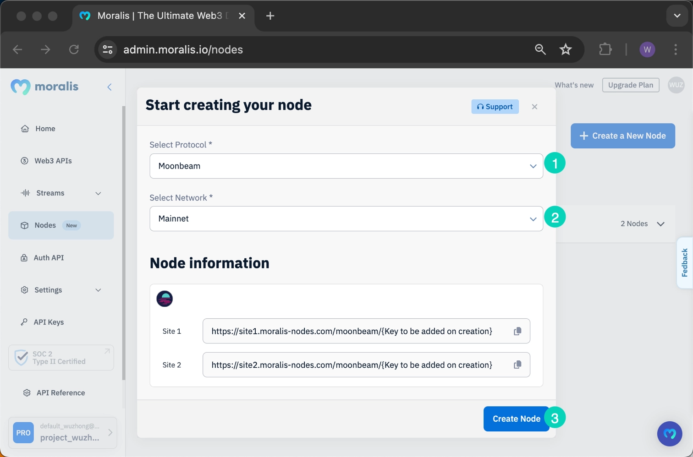Close the Moralis browser tab

pos(242,16)
